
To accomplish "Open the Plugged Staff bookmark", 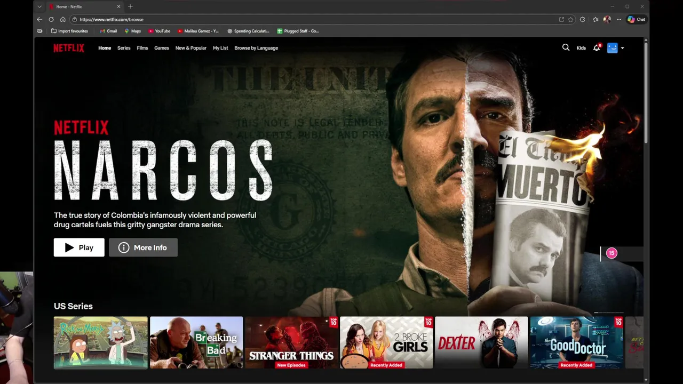I will 298,31.
